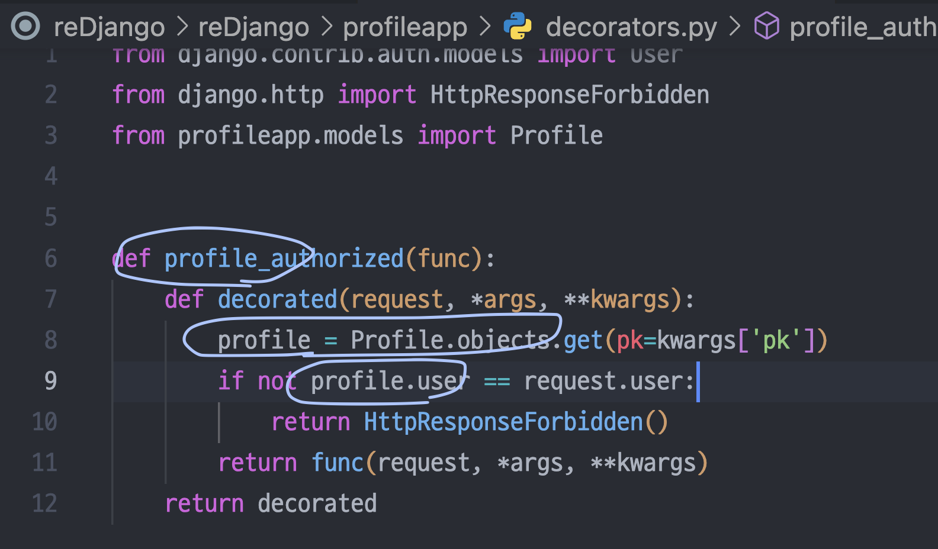Viewport: 938px width, 549px height.
Task: Click 'func' parameter on line 6
Action: point(444,259)
